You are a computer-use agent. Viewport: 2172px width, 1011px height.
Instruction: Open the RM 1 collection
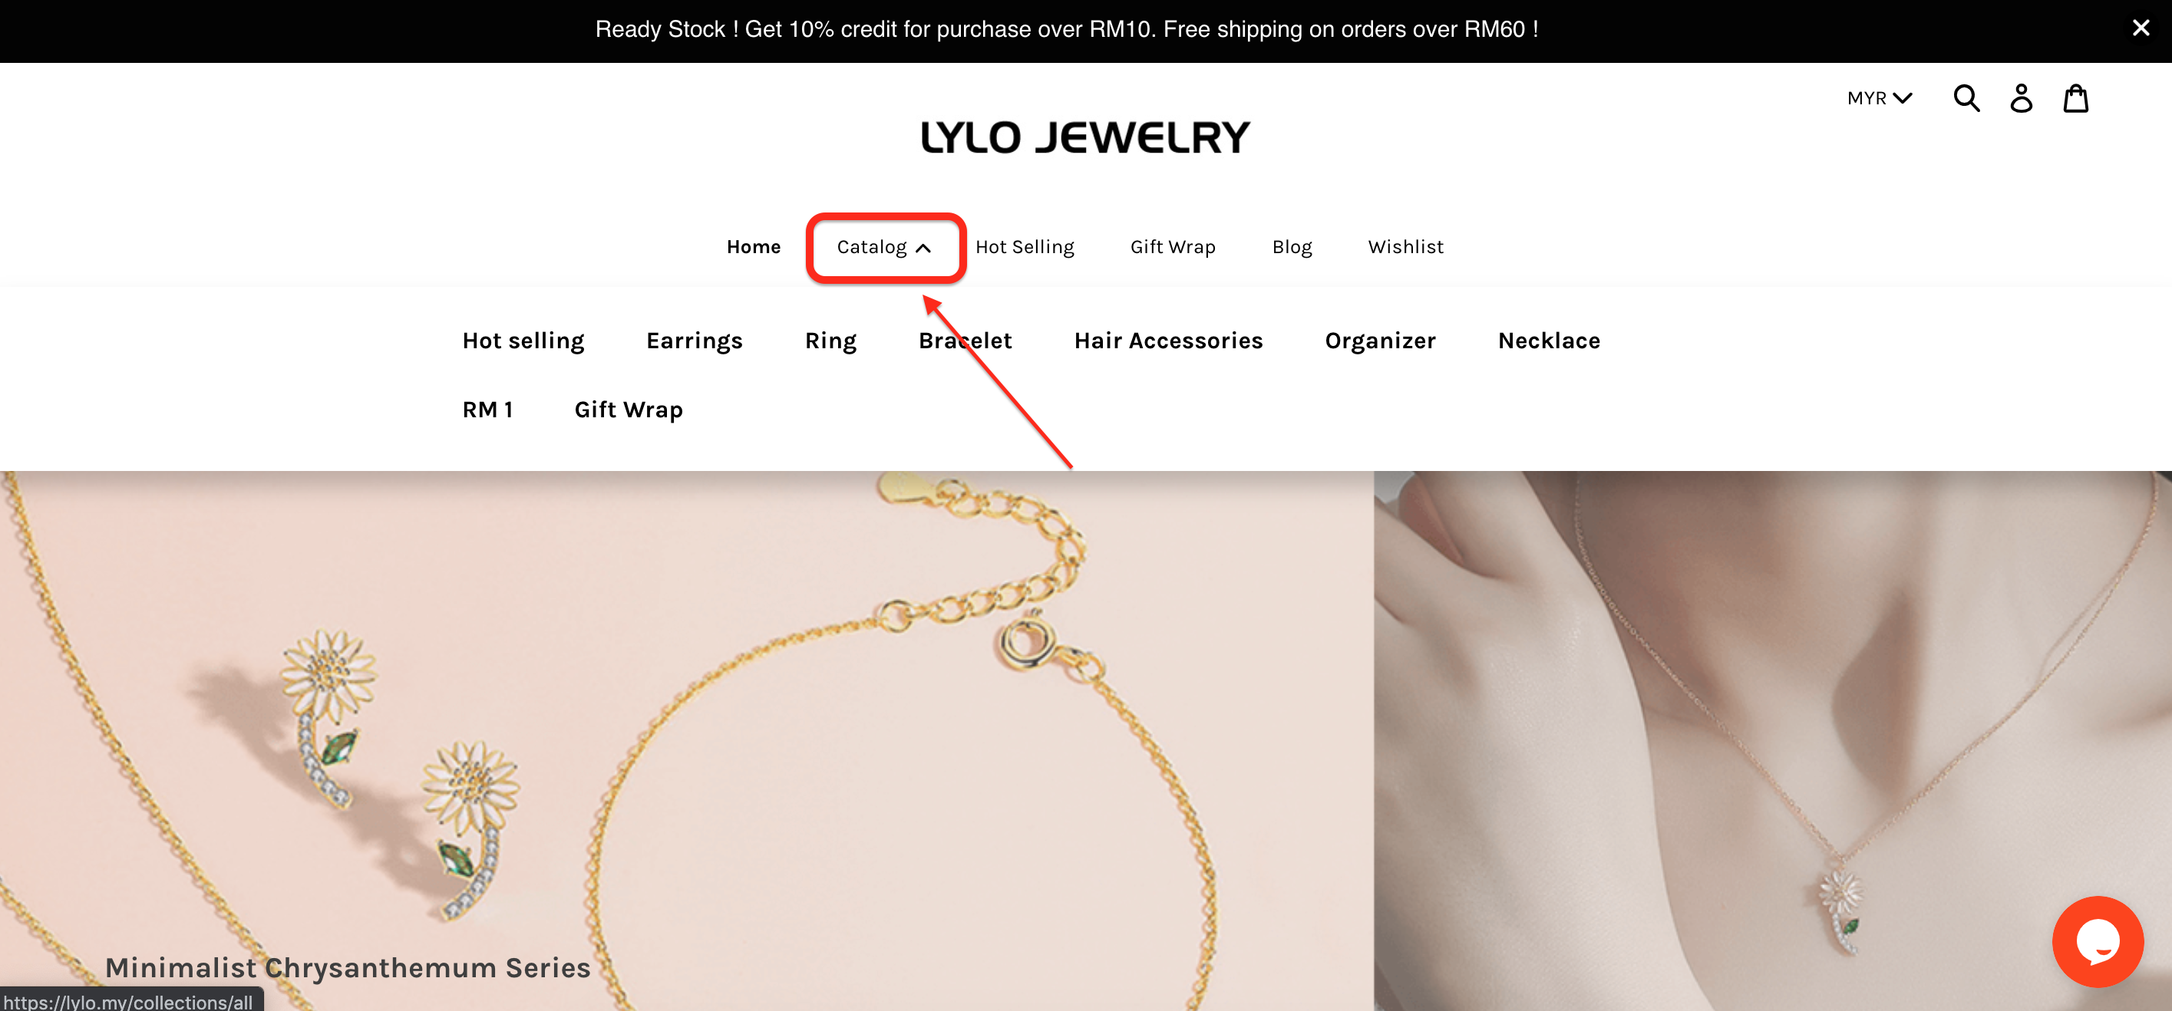point(487,410)
